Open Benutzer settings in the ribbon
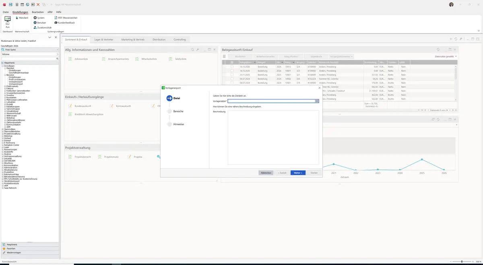Image resolution: width=483 pixels, height=265 pixels. (x=40, y=22)
